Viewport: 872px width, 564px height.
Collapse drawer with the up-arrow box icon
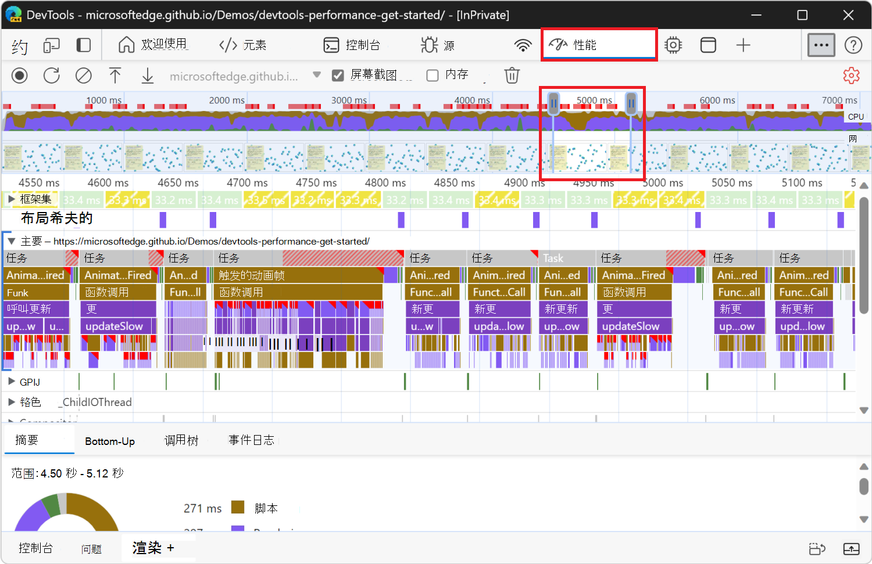[x=851, y=548]
